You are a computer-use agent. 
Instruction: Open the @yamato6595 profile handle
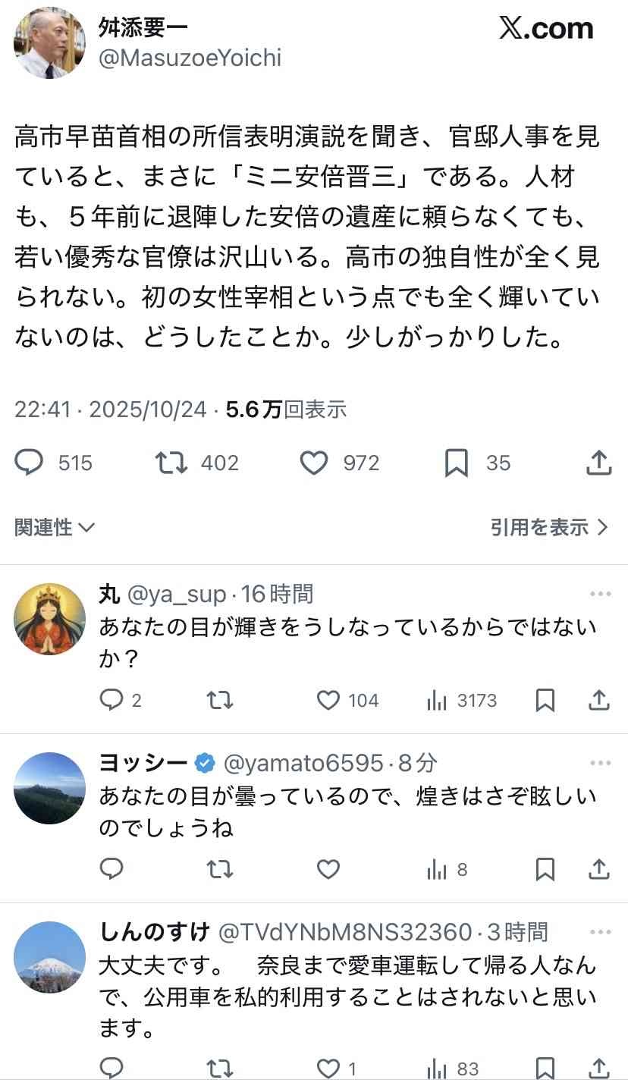coord(302,763)
